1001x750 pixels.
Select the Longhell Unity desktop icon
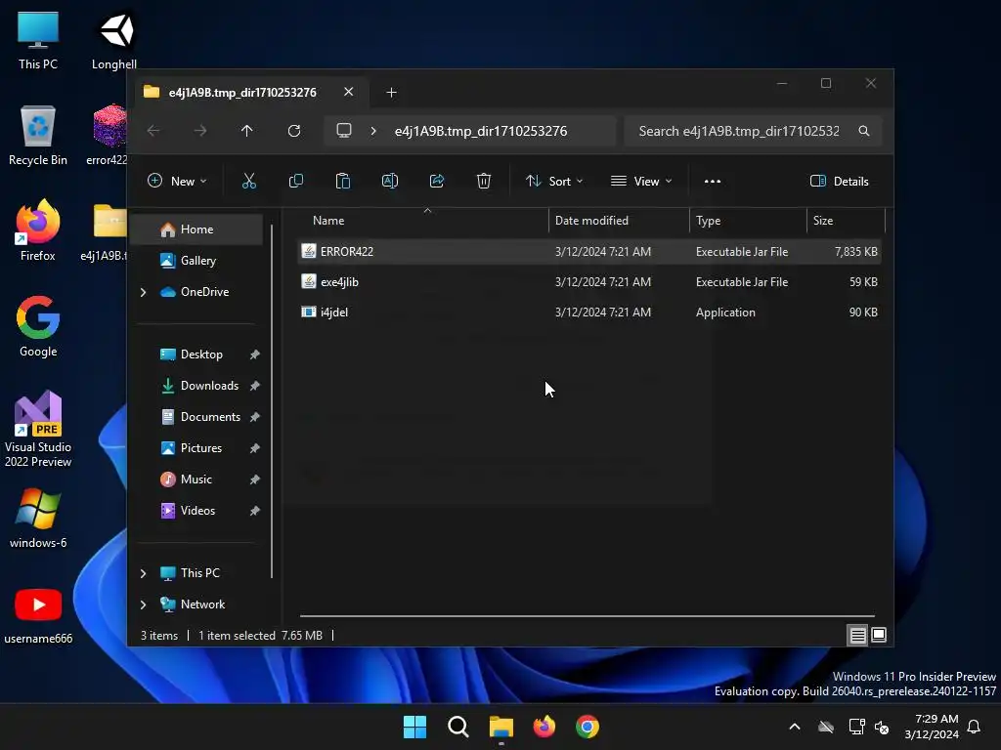pos(115,40)
